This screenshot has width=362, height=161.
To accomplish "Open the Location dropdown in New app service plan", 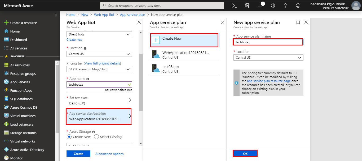I will click(268, 58).
